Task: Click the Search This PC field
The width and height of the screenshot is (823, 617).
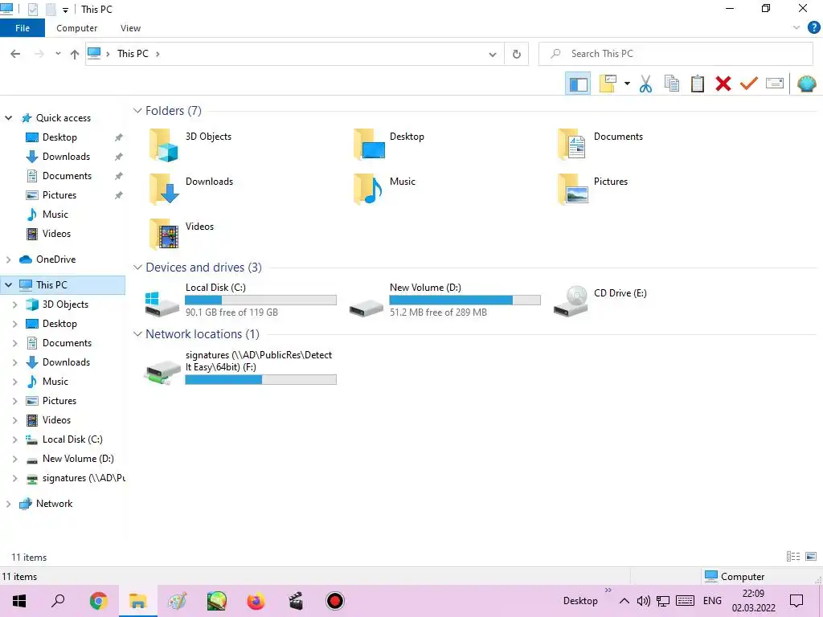Action: (x=676, y=54)
